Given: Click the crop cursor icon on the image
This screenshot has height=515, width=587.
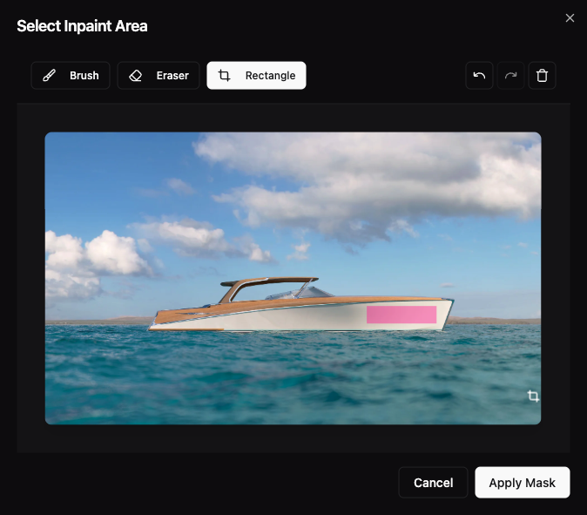Looking at the screenshot, I should point(533,396).
